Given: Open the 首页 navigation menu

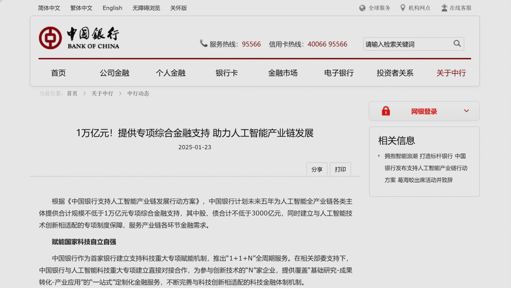Looking at the screenshot, I should coord(58,73).
